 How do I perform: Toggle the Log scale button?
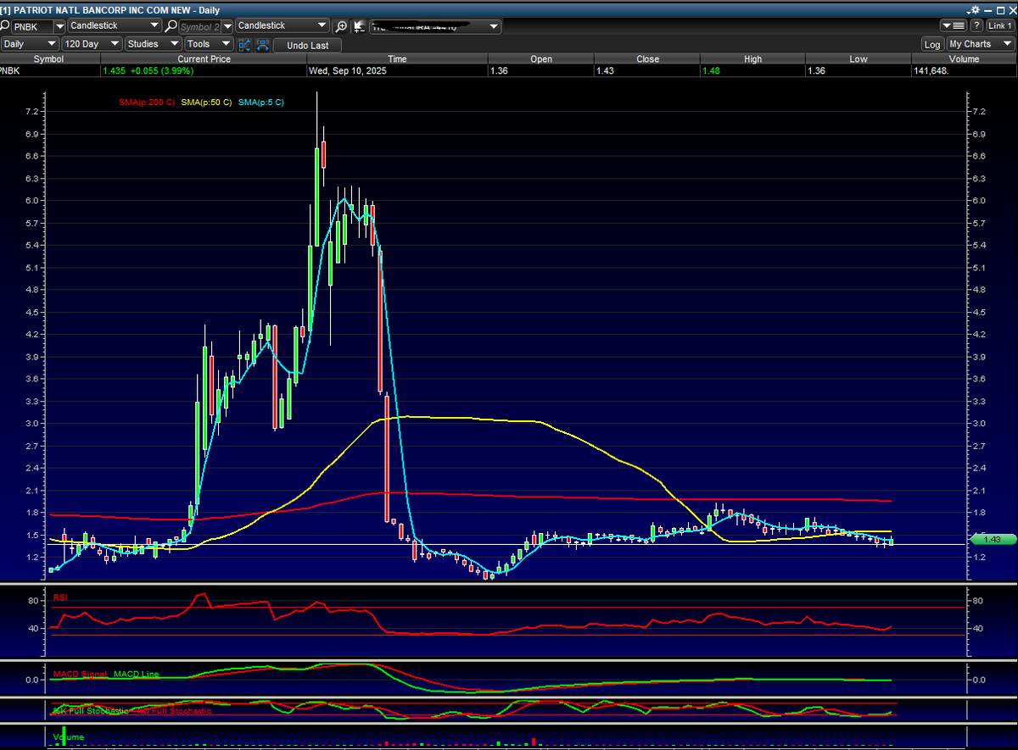click(932, 44)
